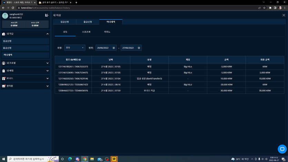Expand the 보너스 sidebar section
Image resolution: width=288 pixels, height=162 pixels.
[x=47, y=79]
